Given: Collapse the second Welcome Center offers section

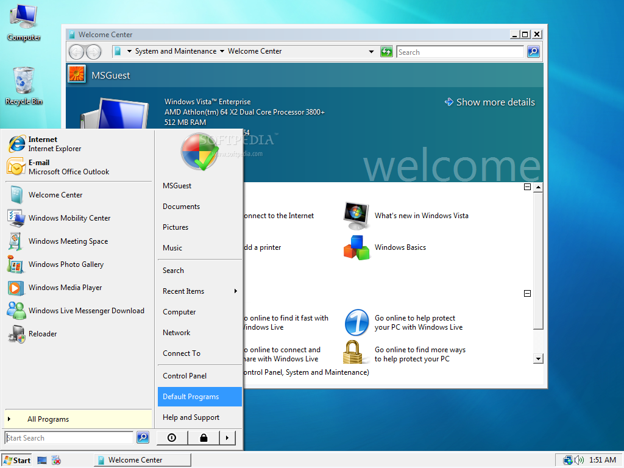Looking at the screenshot, I should 527,293.
